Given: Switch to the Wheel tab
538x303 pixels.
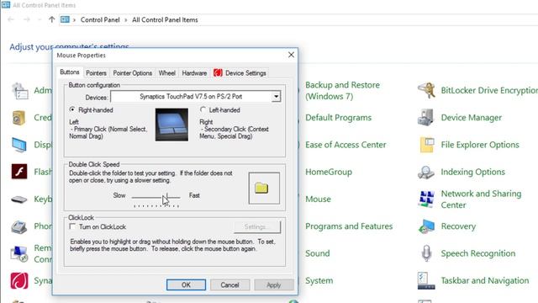Looking at the screenshot, I should tap(167, 73).
